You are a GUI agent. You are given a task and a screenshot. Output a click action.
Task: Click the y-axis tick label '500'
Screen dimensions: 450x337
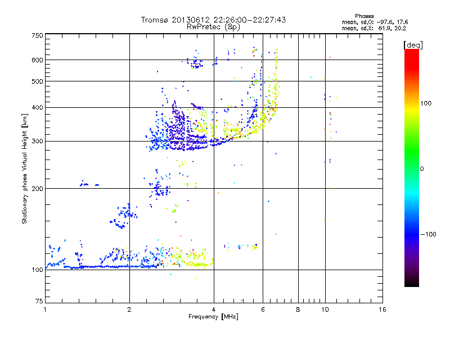coord(38,81)
